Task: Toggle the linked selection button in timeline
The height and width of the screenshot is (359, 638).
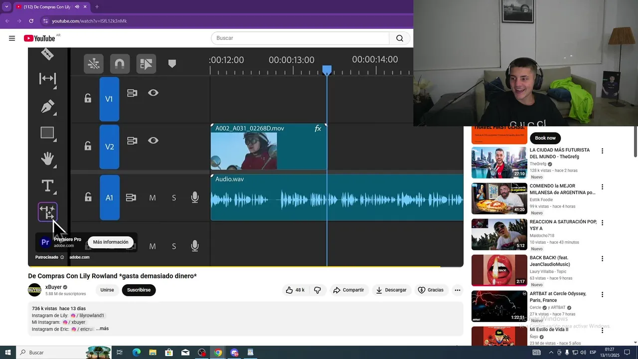Action: tap(146, 64)
